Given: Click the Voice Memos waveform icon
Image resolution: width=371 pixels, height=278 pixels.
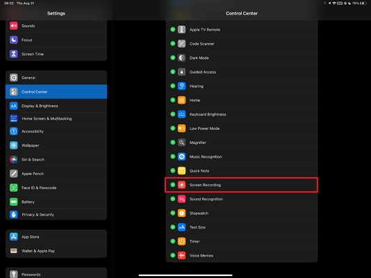Looking at the screenshot, I should [x=181, y=255].
